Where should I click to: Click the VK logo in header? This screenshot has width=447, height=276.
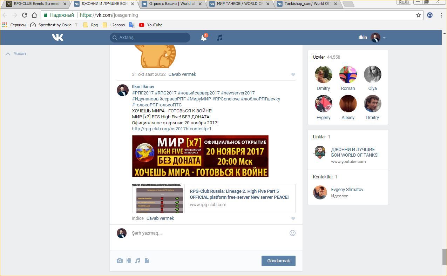click(57, 37)
